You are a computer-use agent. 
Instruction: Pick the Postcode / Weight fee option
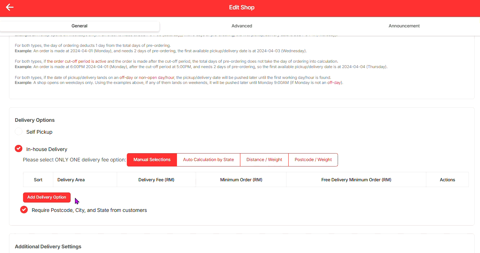[313, 160]
